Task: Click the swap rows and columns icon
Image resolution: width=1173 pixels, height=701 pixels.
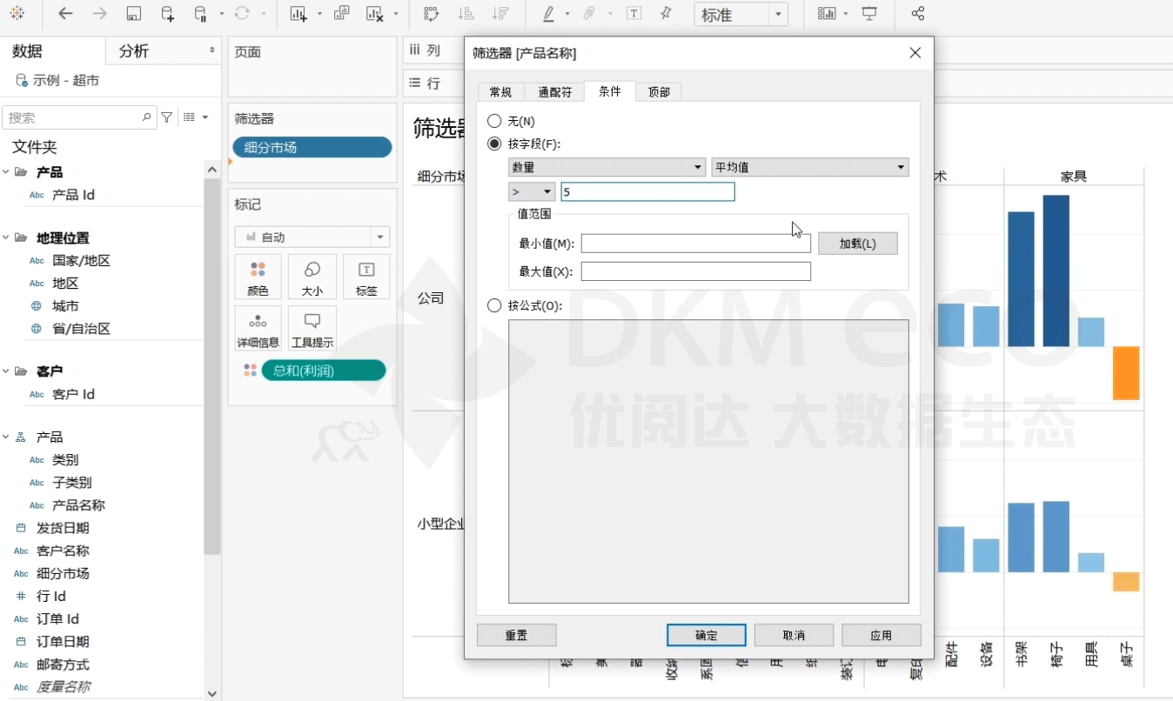Action: click(x=431, y=14)
